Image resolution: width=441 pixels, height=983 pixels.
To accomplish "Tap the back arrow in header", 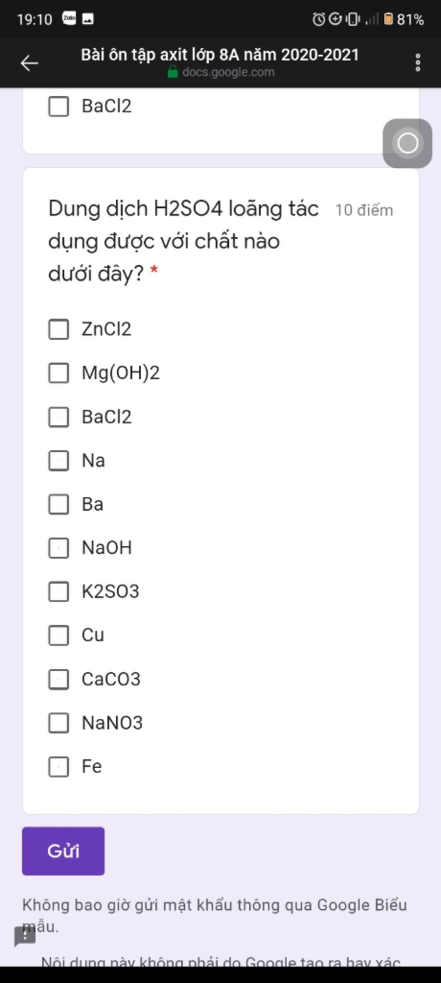I will pos(29,63).
